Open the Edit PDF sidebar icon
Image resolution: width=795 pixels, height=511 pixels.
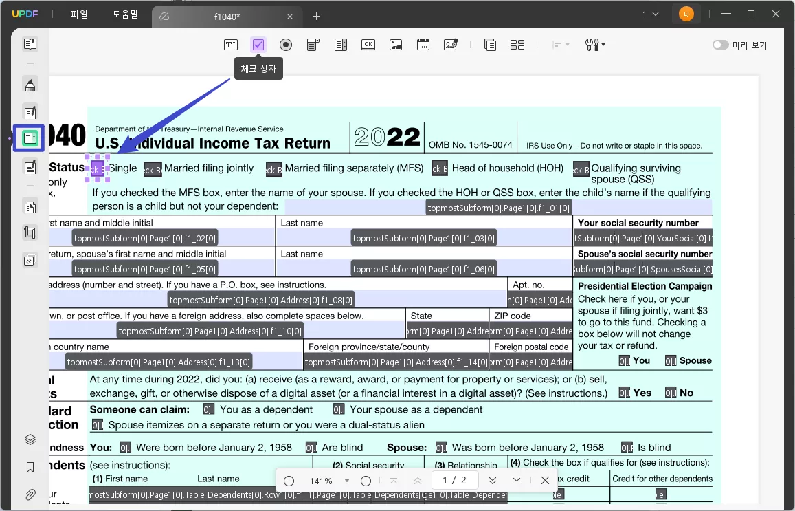(x=30, y=111)
